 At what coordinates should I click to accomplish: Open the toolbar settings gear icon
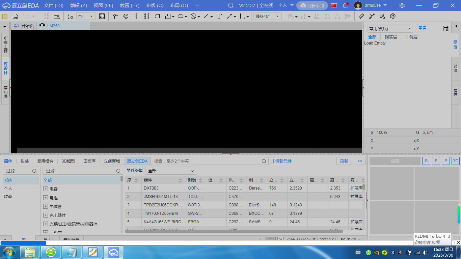[x=393, y=16]
